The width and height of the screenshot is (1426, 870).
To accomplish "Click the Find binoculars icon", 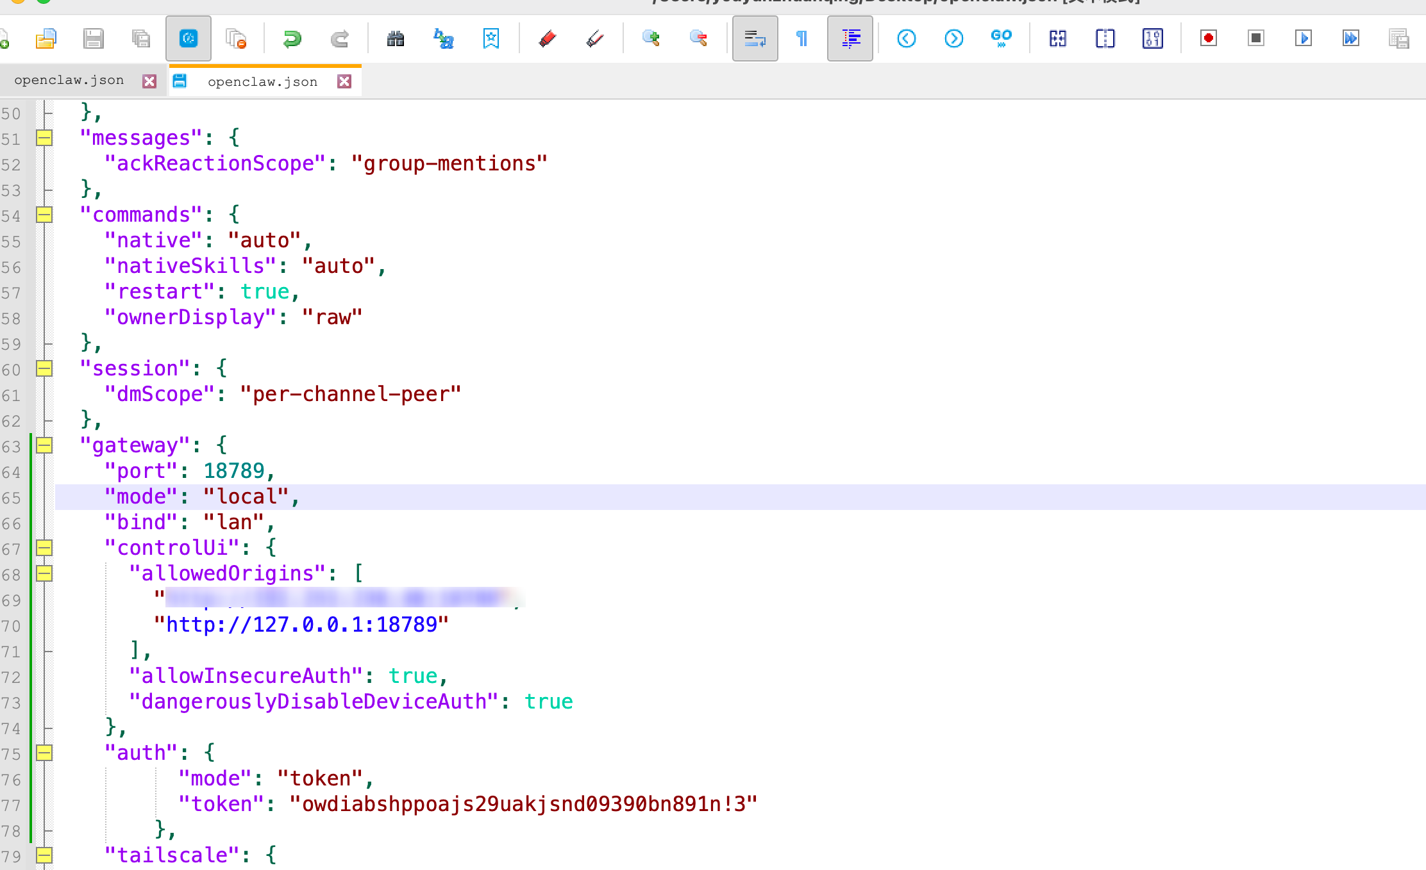I will pos(396,38).
